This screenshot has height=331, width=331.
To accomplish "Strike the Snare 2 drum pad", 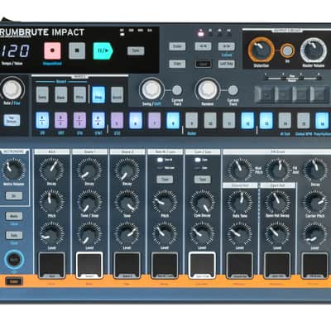I will tap(127, 266).
